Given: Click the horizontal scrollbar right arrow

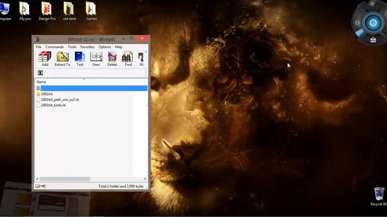Looking at the screenshot, I should point(145,179).
